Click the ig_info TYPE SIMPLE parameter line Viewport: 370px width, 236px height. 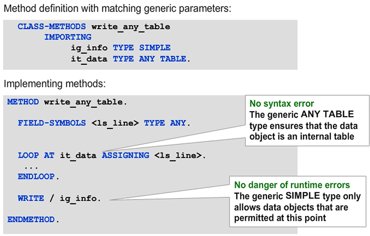pyautogui.click(x=120, y=48)
